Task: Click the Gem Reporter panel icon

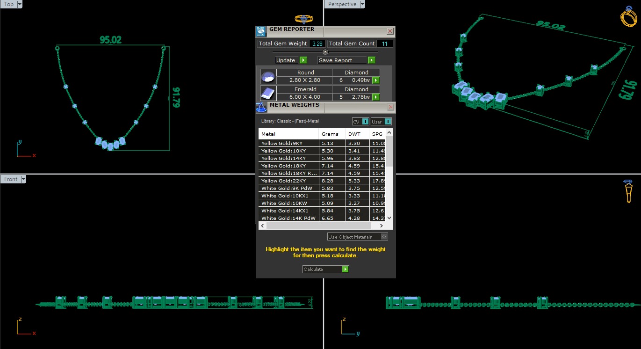Action: 261,32
